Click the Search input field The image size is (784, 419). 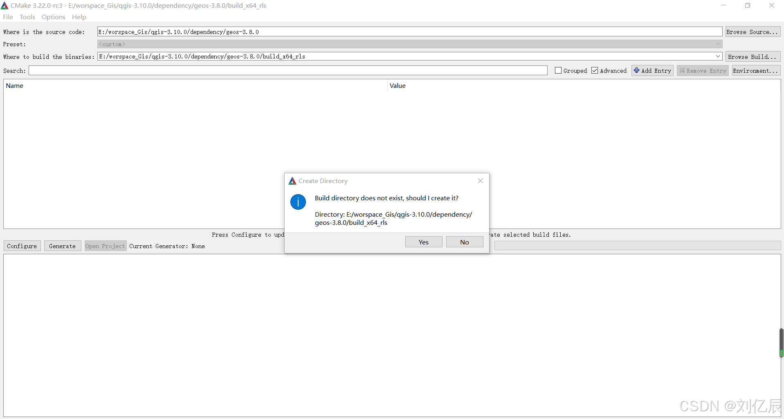[x=288, y=70]
